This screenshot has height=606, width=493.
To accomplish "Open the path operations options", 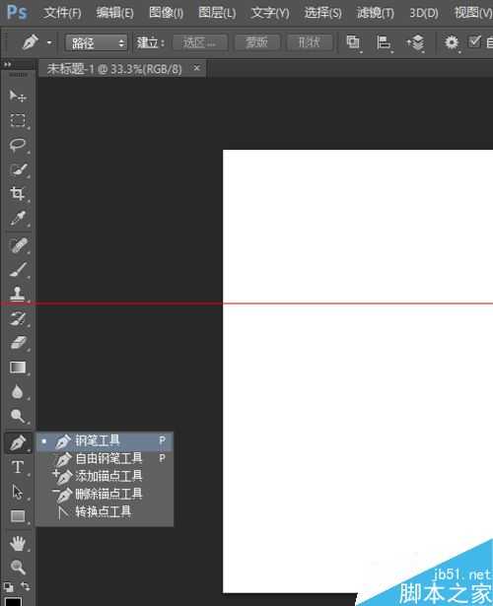I will click(353, 42).
